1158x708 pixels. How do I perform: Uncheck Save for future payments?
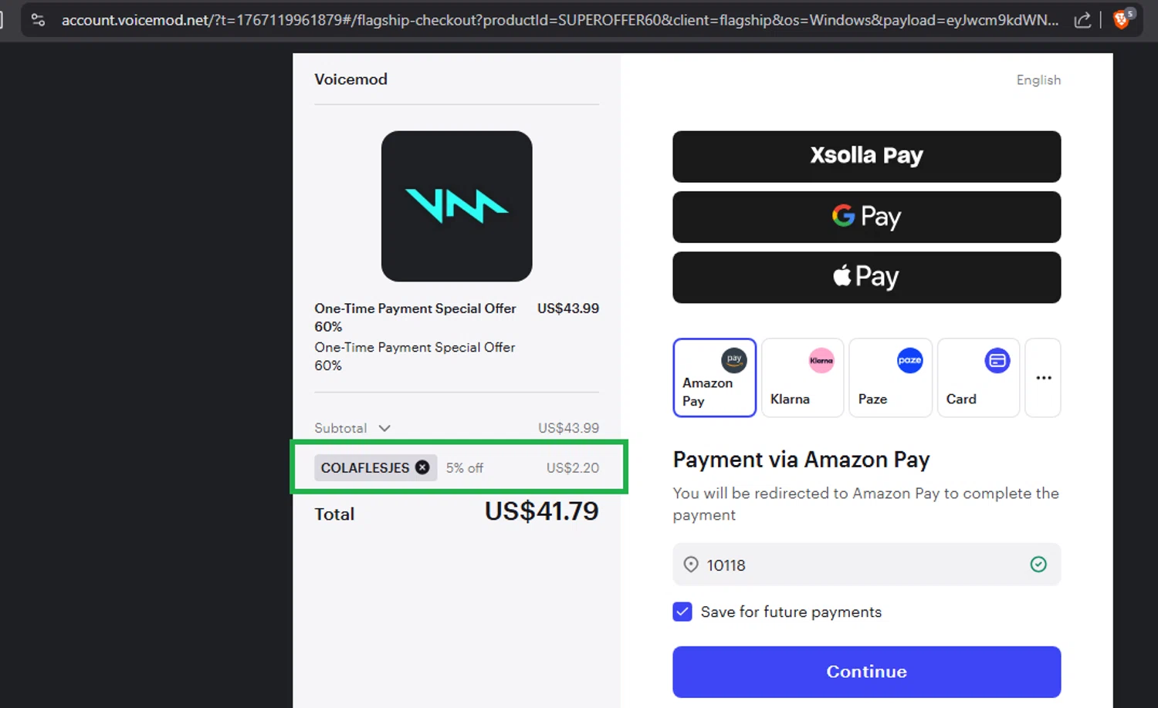682,612
